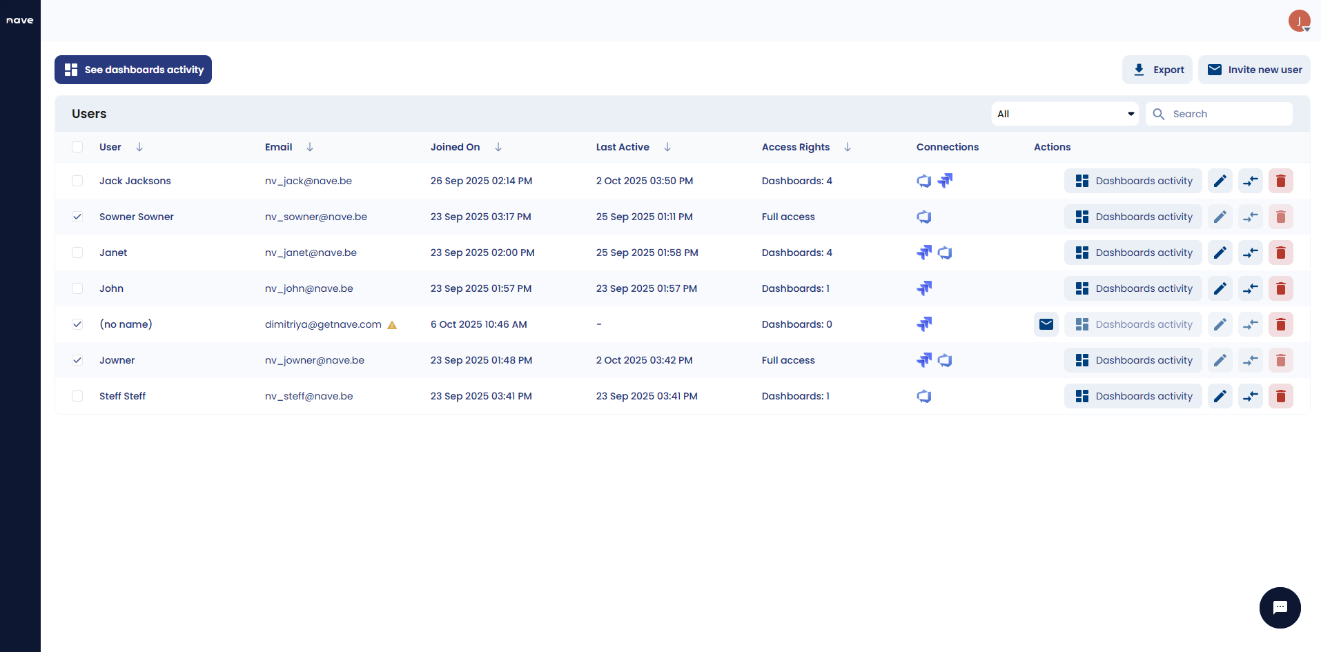Image resolution: width=1321 pixels, height=652 pixels.
Task: Sort by Last Active using its arrow
Action: (667, 147)
